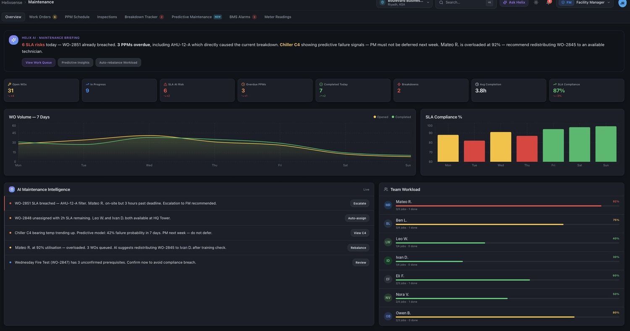
Task: Click the Overdue PPMs clock icon
Action: click(x=243, y=84)
